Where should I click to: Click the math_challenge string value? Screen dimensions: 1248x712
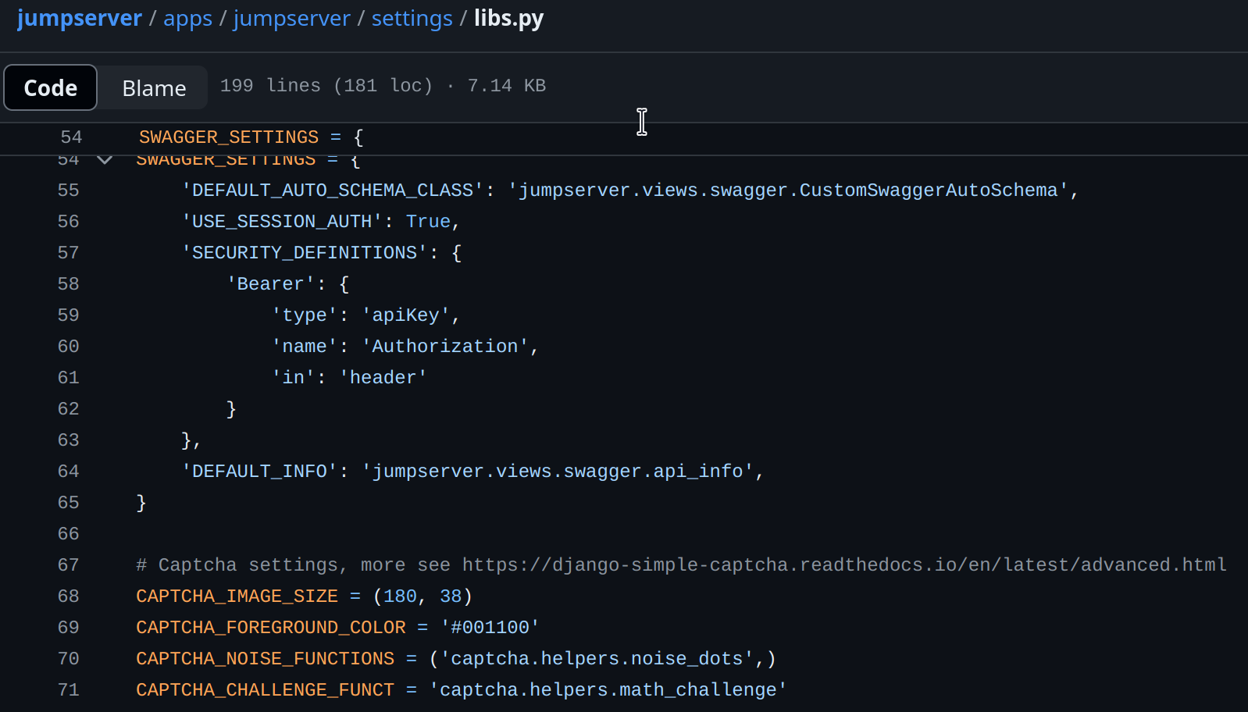(x=608, y=690)
